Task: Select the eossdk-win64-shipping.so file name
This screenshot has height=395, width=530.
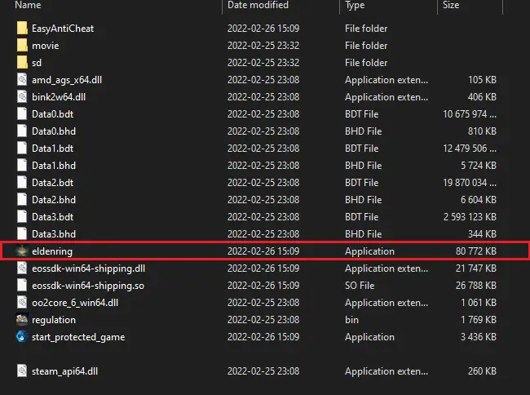Action: (88, 286)
